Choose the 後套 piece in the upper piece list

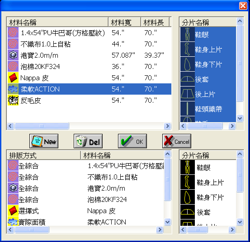coord(208,79)
